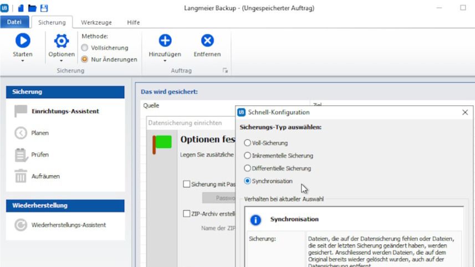Screen dimensions: 475x267
Task: Click the blue info icon beside Synchronisation
Action: pyautogui.click(x=256, y=220)
